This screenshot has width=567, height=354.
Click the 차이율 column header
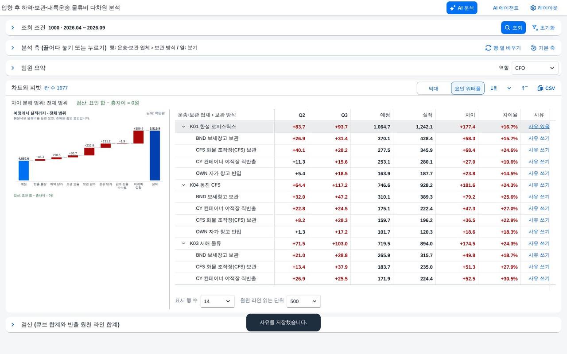(x=499, y=115)
